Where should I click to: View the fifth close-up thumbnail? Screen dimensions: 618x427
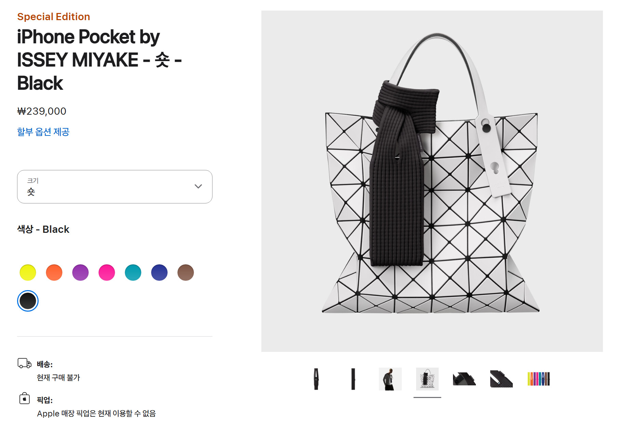[464, 379]
